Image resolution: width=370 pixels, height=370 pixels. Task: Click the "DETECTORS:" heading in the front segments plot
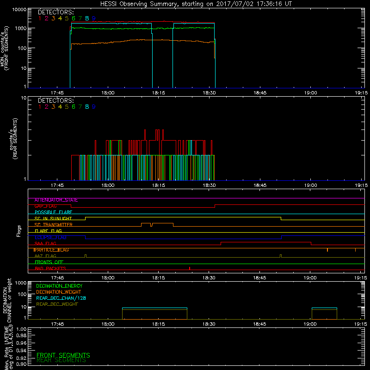pyautogui.click(x=56, y=12)
